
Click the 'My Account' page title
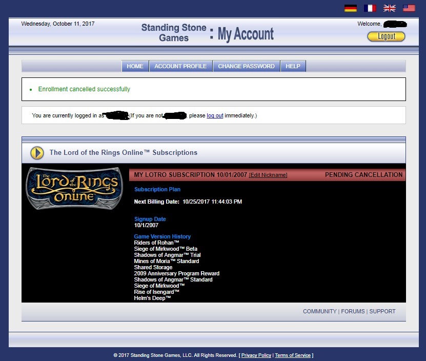pos(246,34)
